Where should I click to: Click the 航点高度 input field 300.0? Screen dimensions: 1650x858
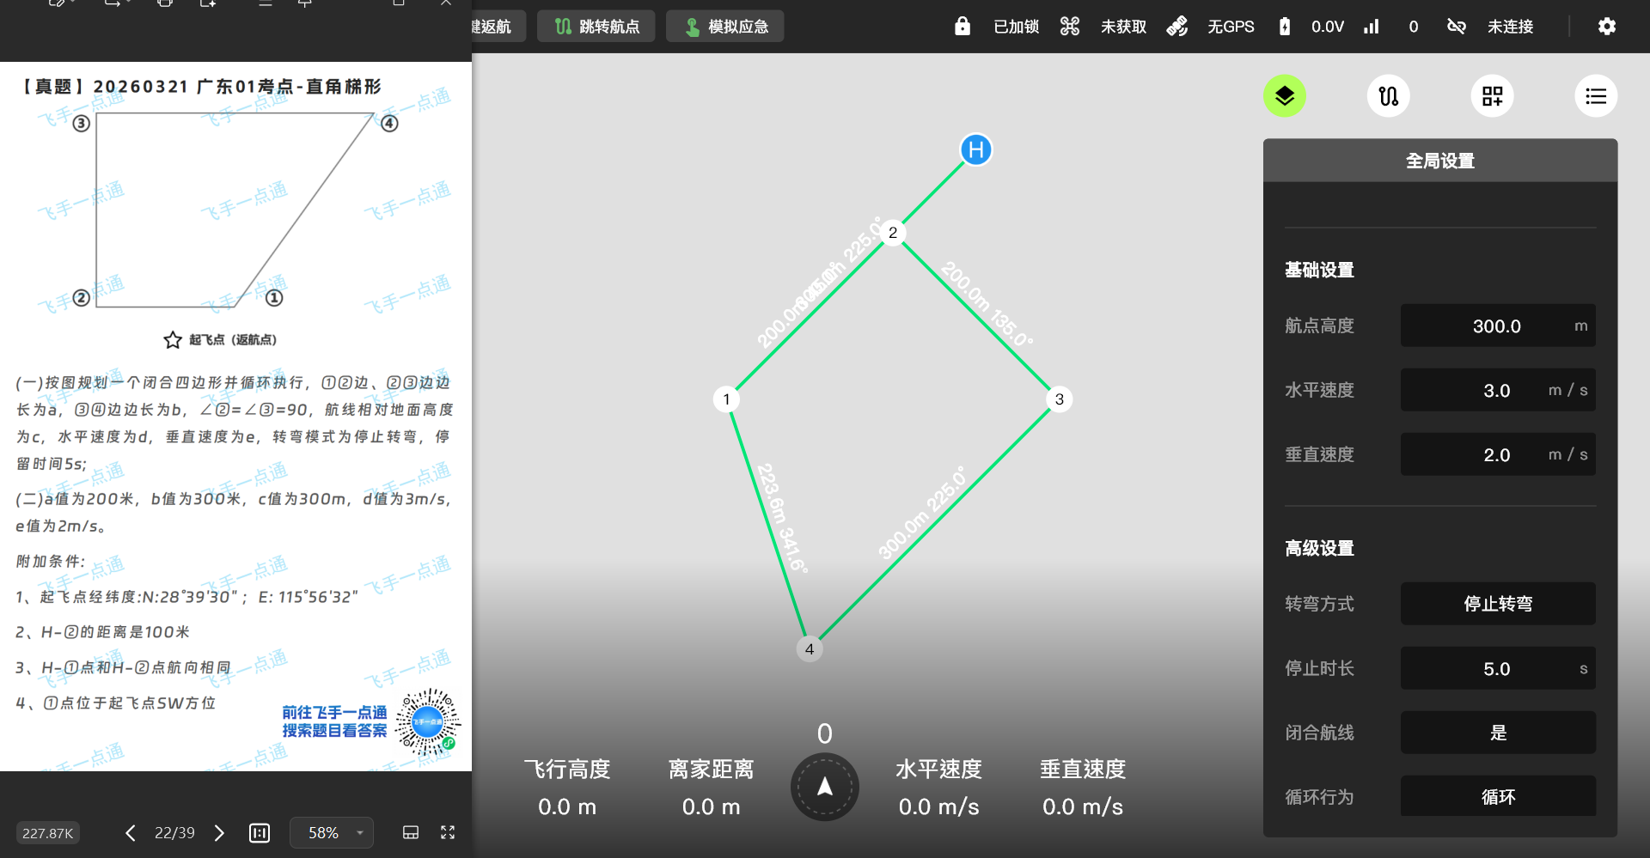pyautogui.click(x=1498, y=326)
